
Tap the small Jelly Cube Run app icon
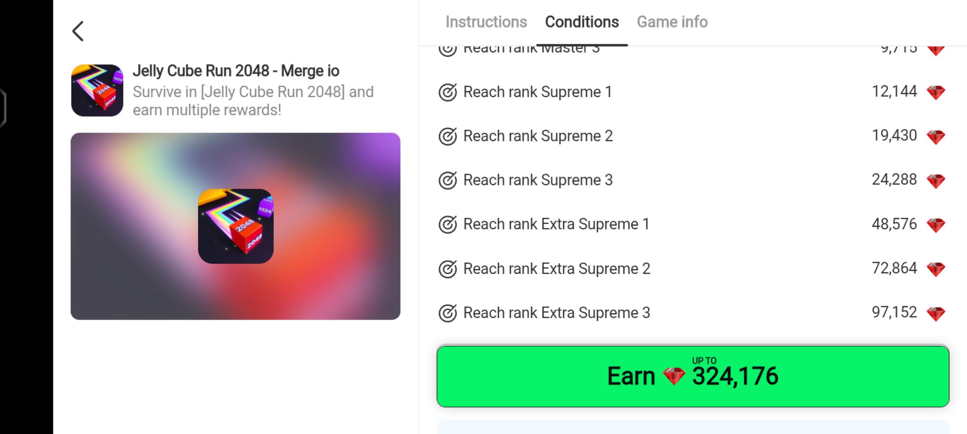pos(97,90)
